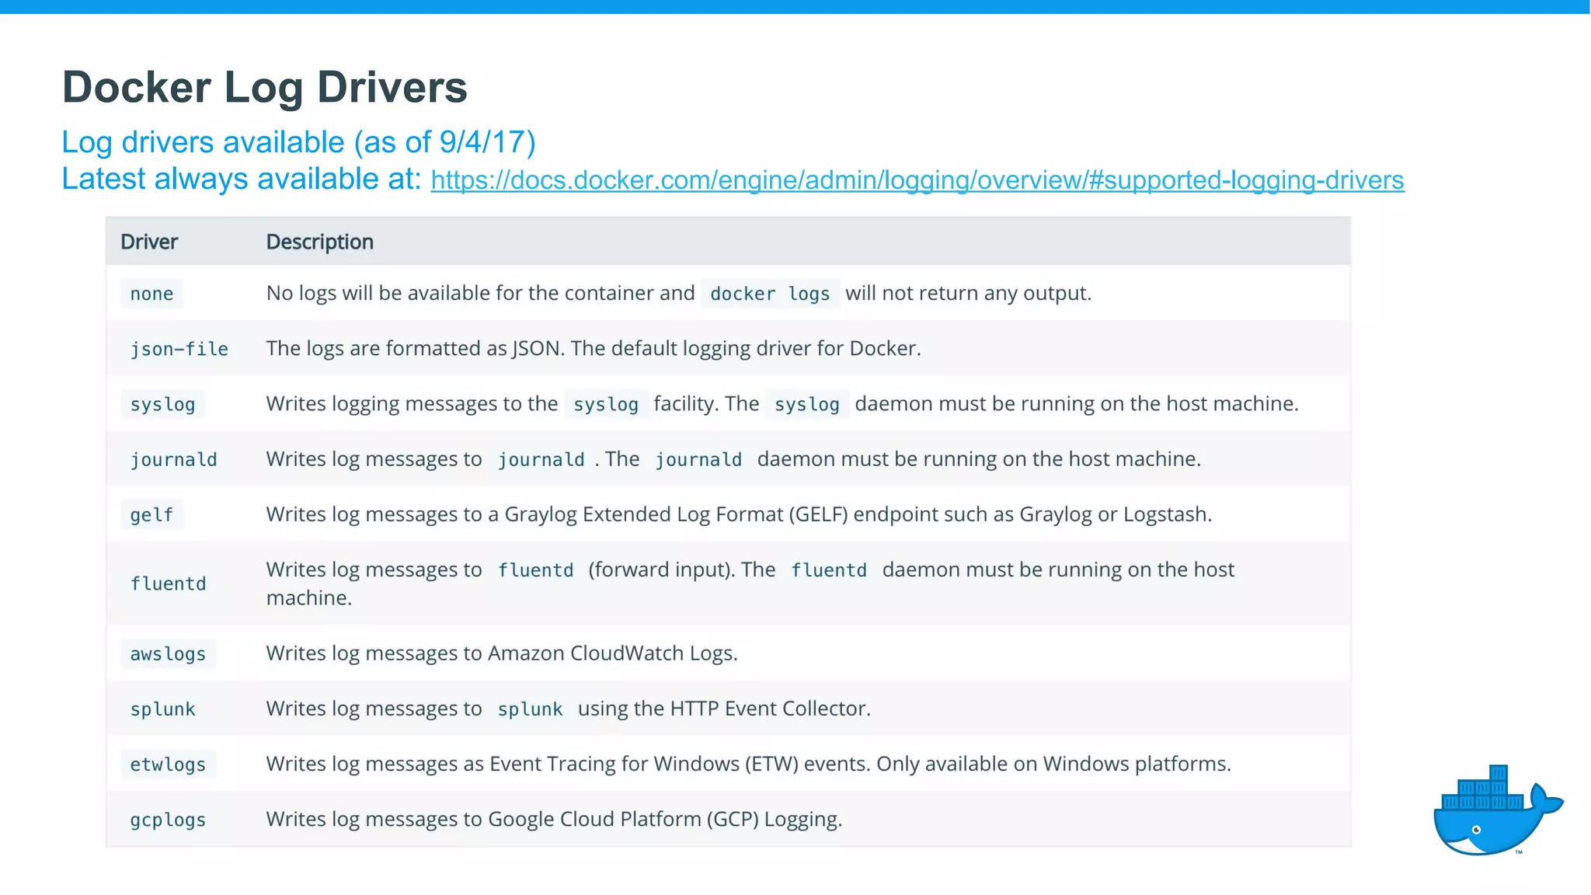Click the 'Driver' column header

(149, 242)
